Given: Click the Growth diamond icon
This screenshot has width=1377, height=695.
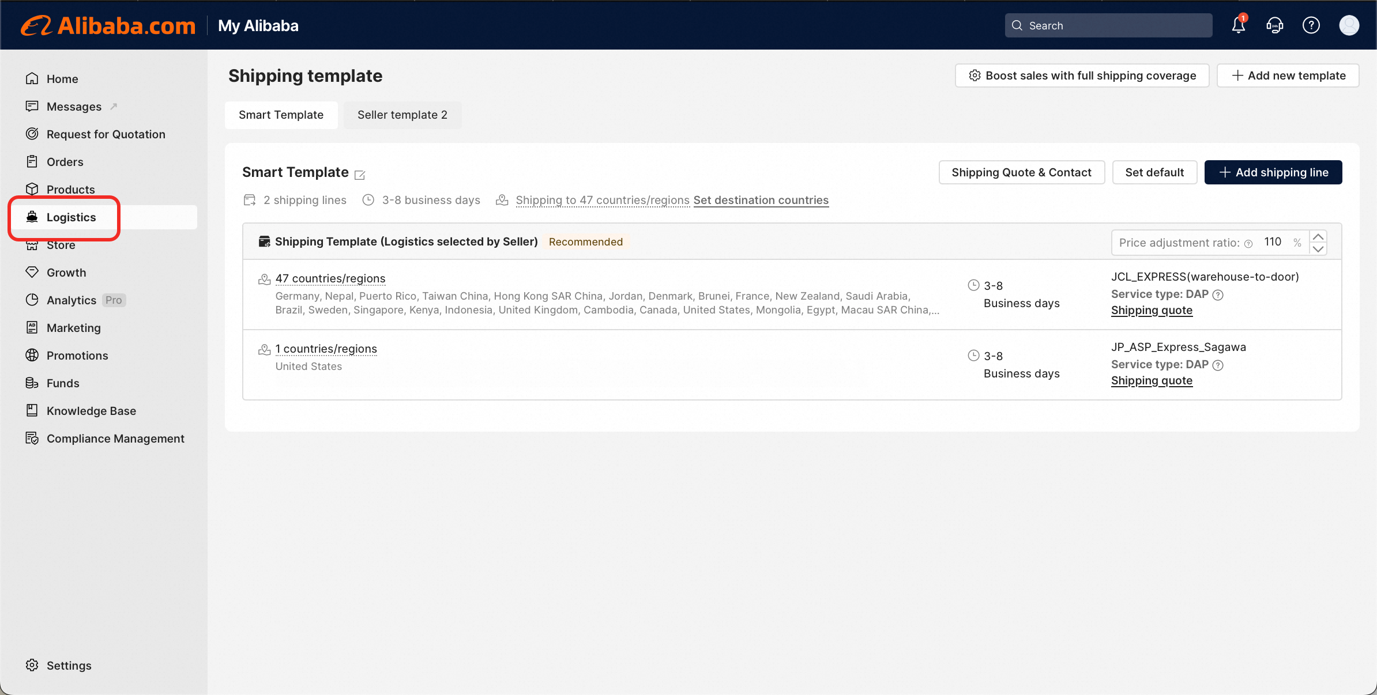Looking at the screenshot, I should point(32,272).
